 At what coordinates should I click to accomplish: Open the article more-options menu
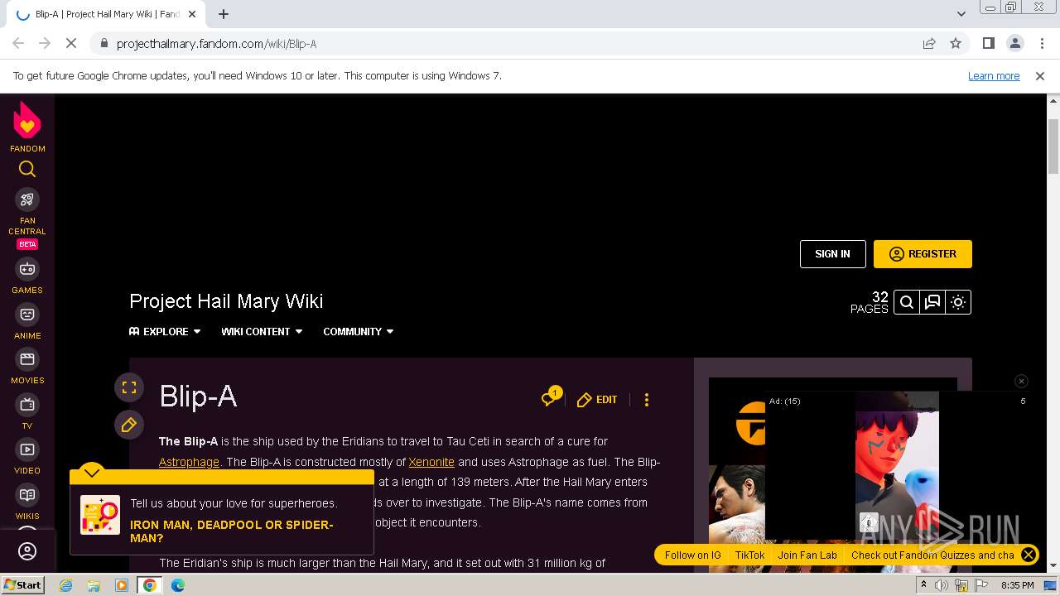point(647,400)
